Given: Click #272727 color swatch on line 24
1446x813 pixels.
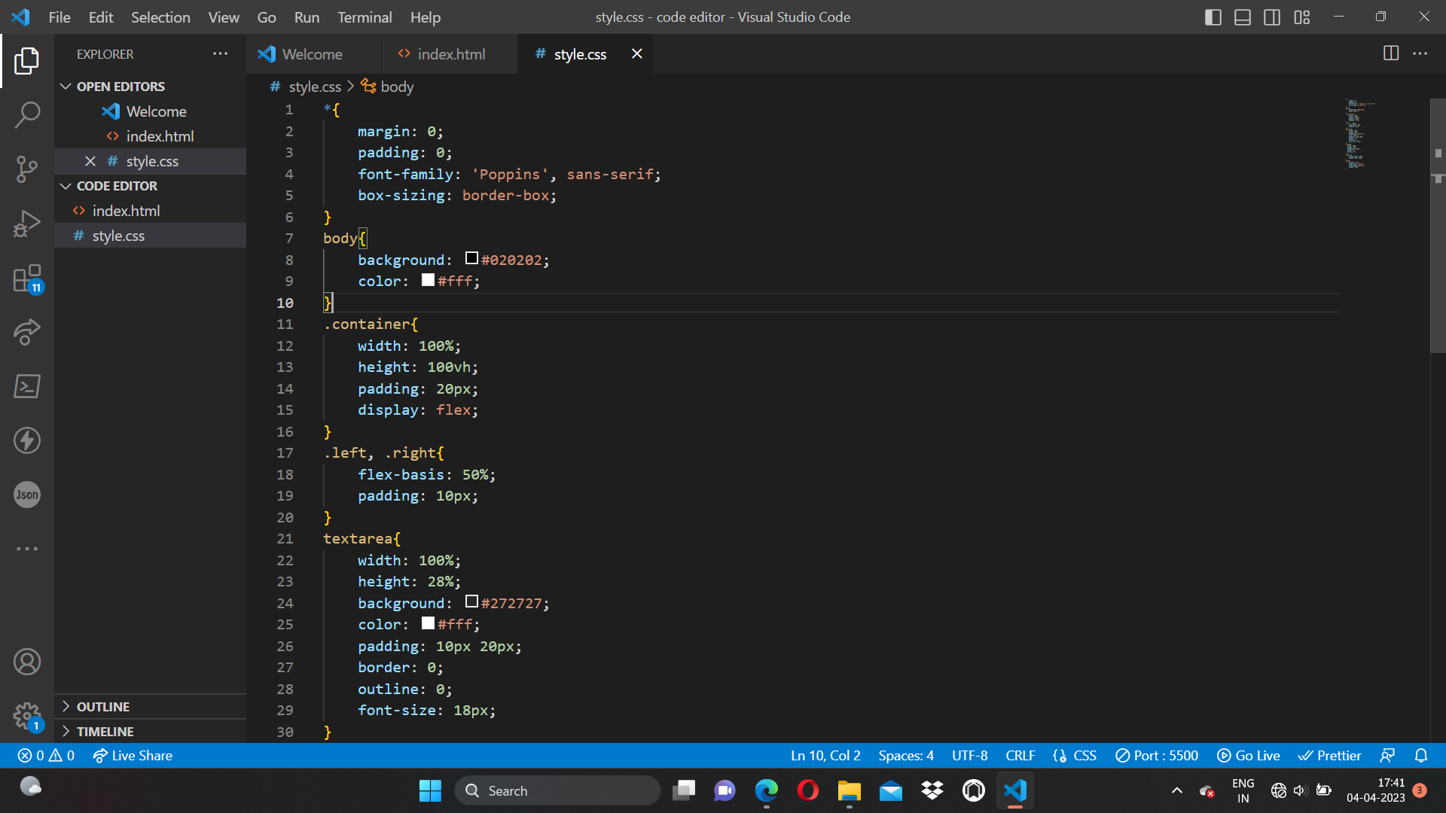Looking at the screenshot, I should coord(472,601).
